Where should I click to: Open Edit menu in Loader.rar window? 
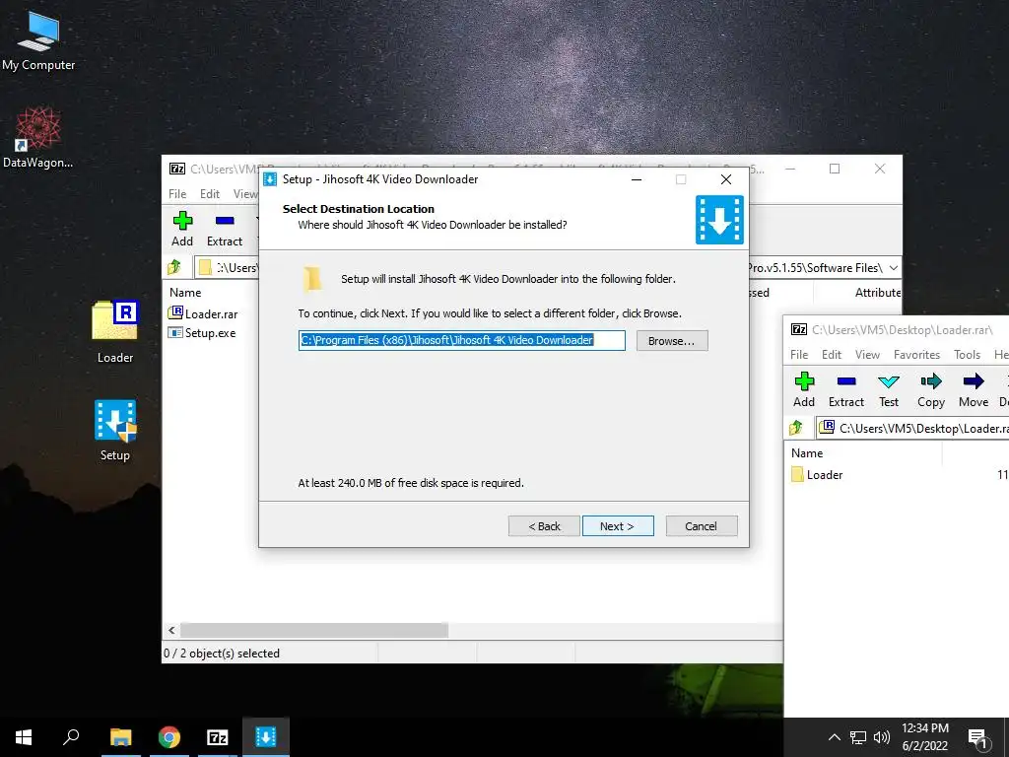[x=832, y=355]
